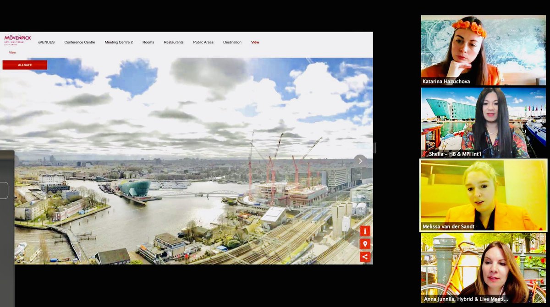The height and width of the screenshot is (307, 550).
Task: Select Shella - HB & MPI Int'l video
Action: tap(484, 123)
